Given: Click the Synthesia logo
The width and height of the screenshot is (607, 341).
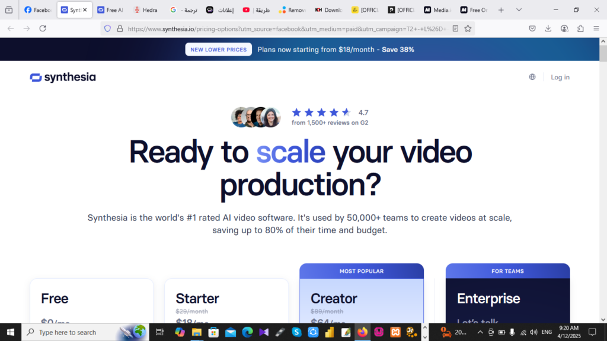Looking at the screenshot, I should click(x=63, y=78).
